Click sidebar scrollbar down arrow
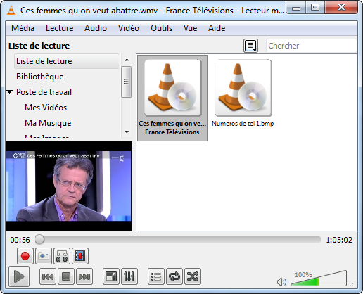Image resolution: width=363 pixels, height=294 pixels. pos(127,132)
